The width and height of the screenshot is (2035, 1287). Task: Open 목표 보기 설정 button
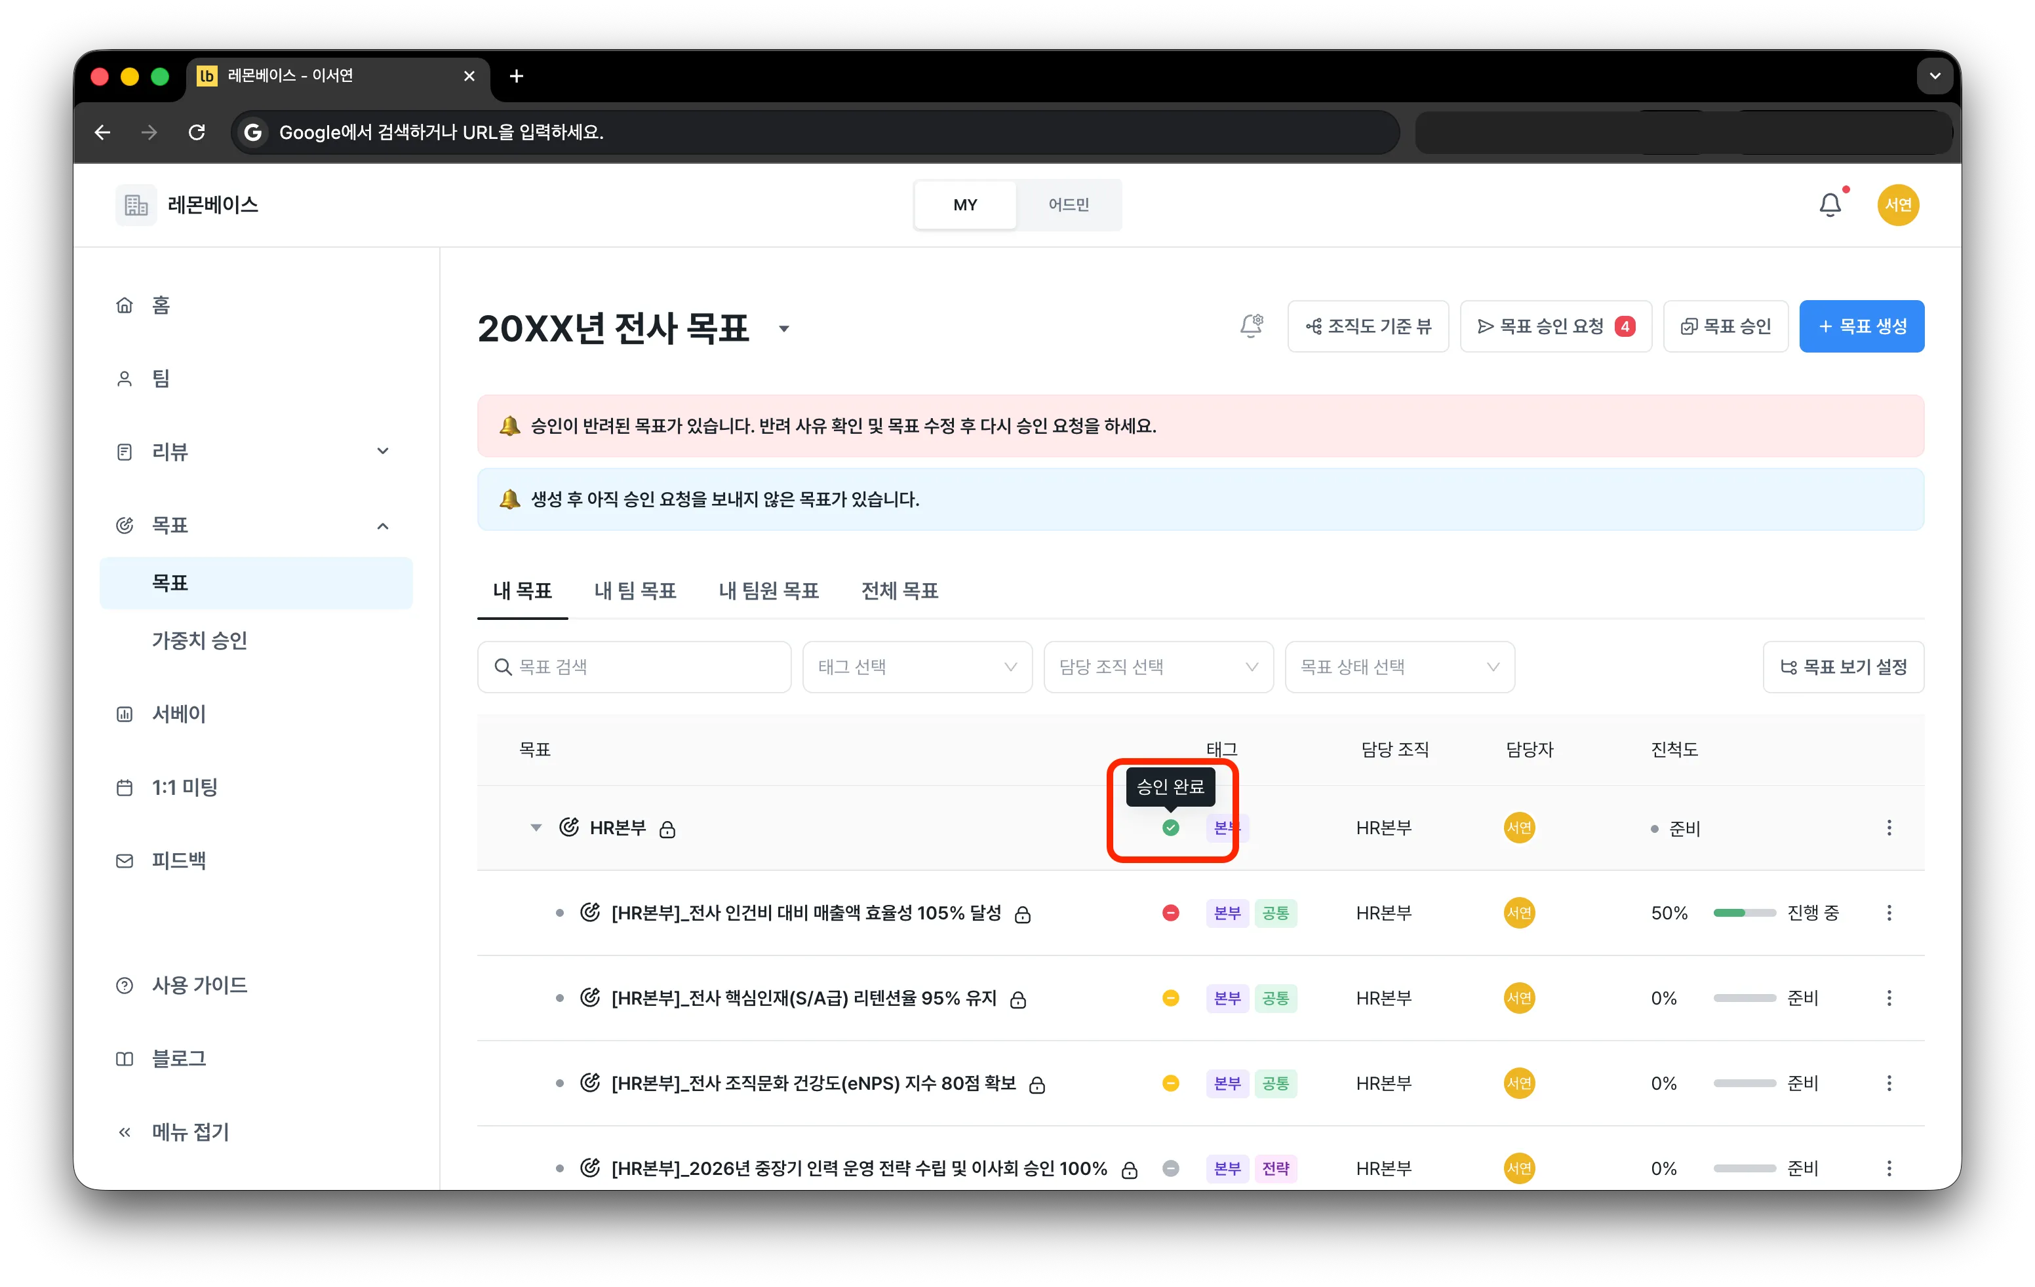click(1843, 667)
